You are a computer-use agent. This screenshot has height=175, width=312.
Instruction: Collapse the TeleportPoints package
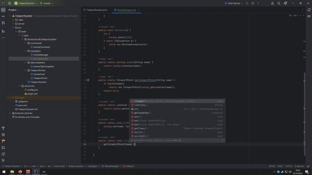pos(25,70)
